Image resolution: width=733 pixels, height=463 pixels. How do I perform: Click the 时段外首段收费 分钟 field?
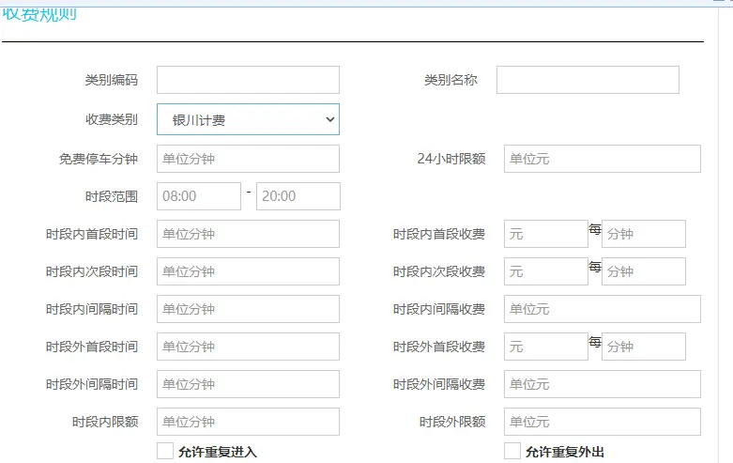pos(643,347)
